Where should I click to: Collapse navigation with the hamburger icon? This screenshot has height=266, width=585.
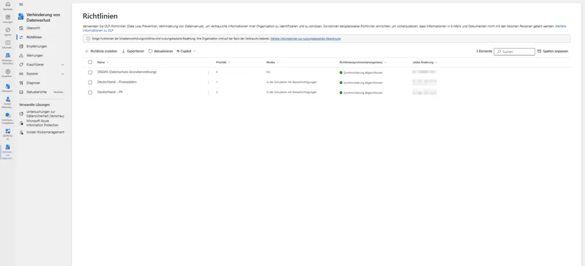tap(21, 4)
